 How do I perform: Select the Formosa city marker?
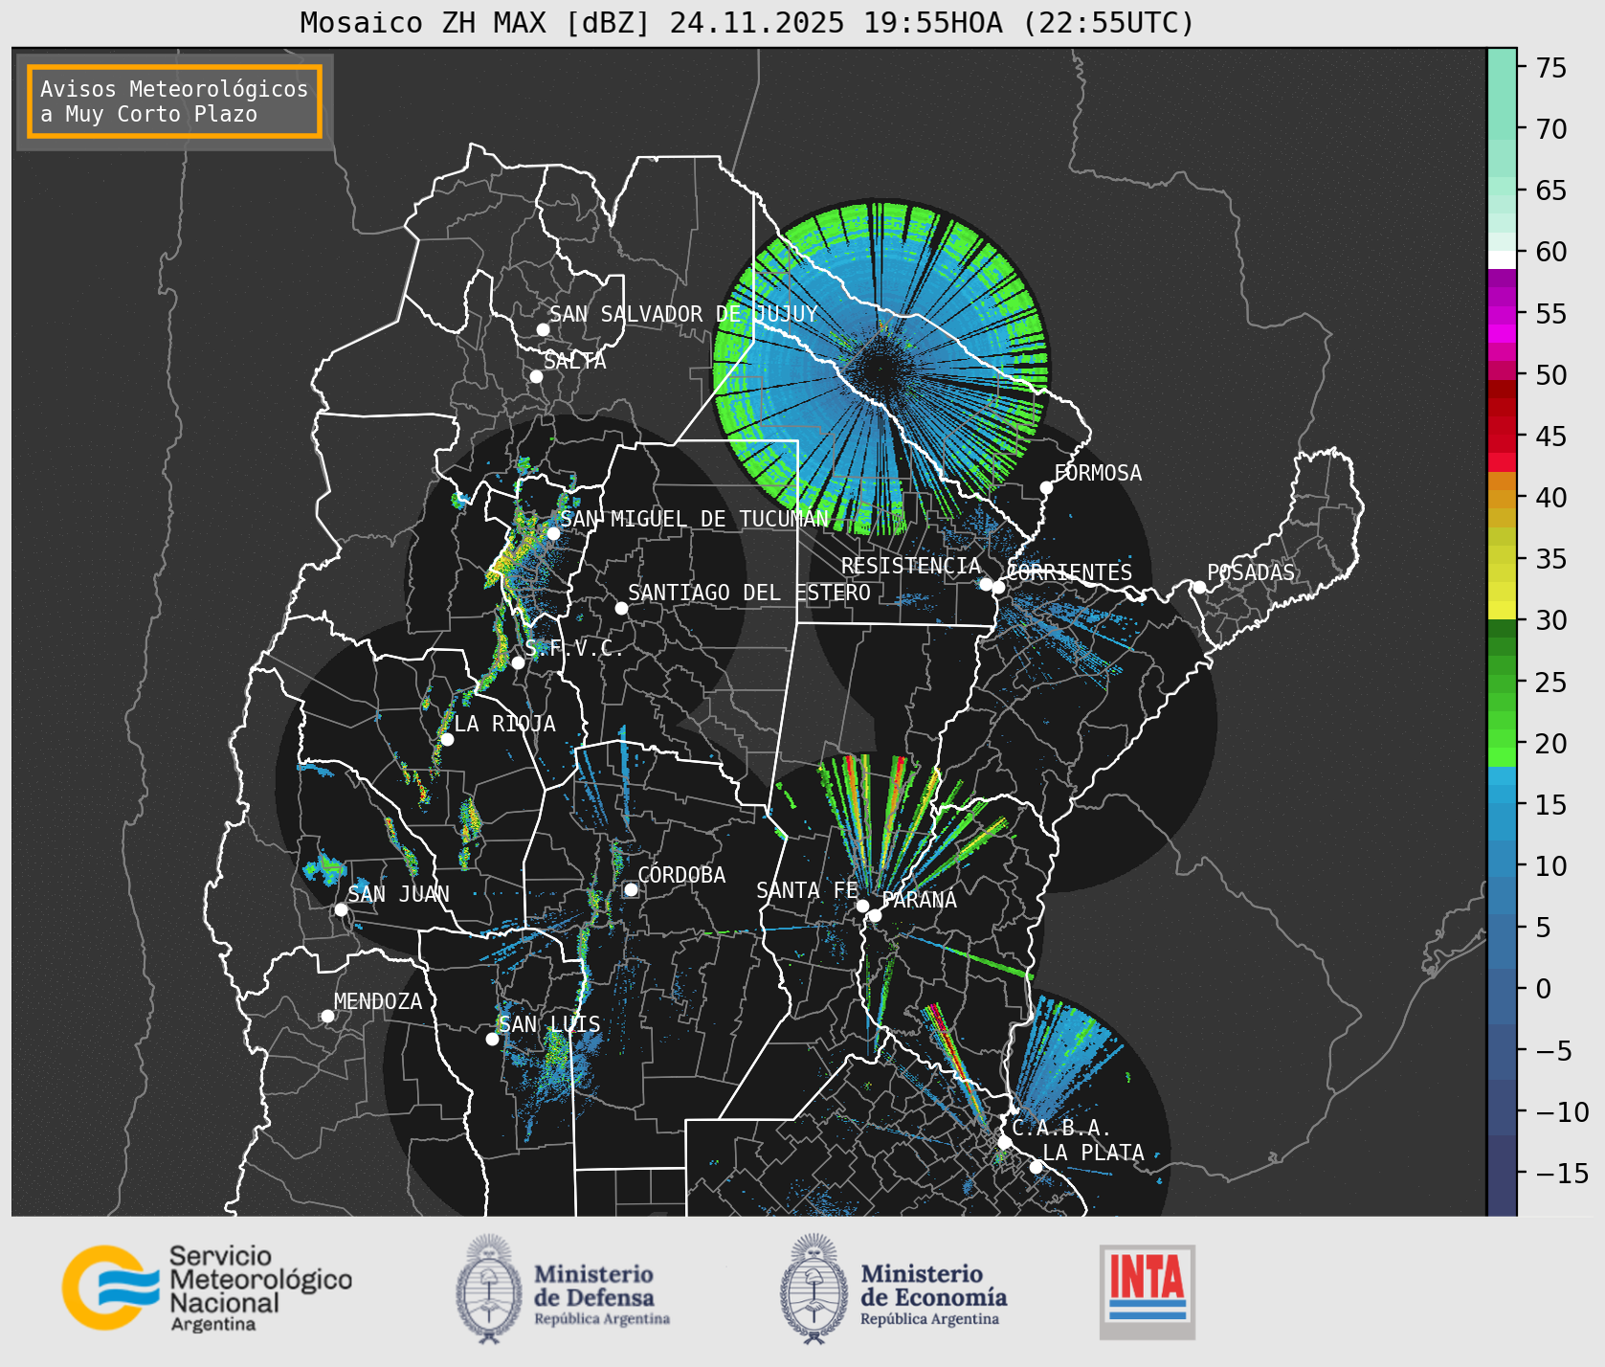pyautogui.click(x=1046, y=487)
